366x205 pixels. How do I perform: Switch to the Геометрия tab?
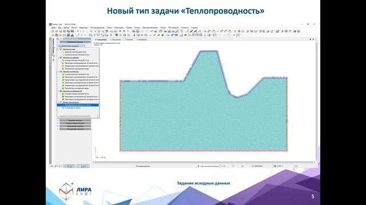click(x=101, y=39)
